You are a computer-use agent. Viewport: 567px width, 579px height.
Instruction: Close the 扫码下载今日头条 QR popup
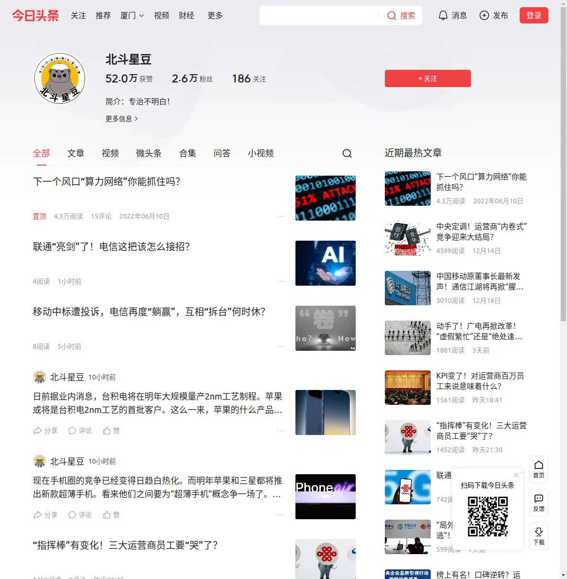[516, 475]
